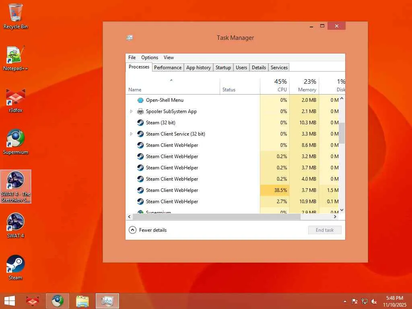Expand the Spooler SubSystem App group

click(x=132, y=111)
